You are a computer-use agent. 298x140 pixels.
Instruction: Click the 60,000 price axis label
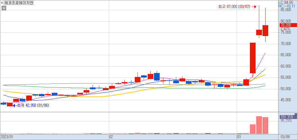[285, 66]
